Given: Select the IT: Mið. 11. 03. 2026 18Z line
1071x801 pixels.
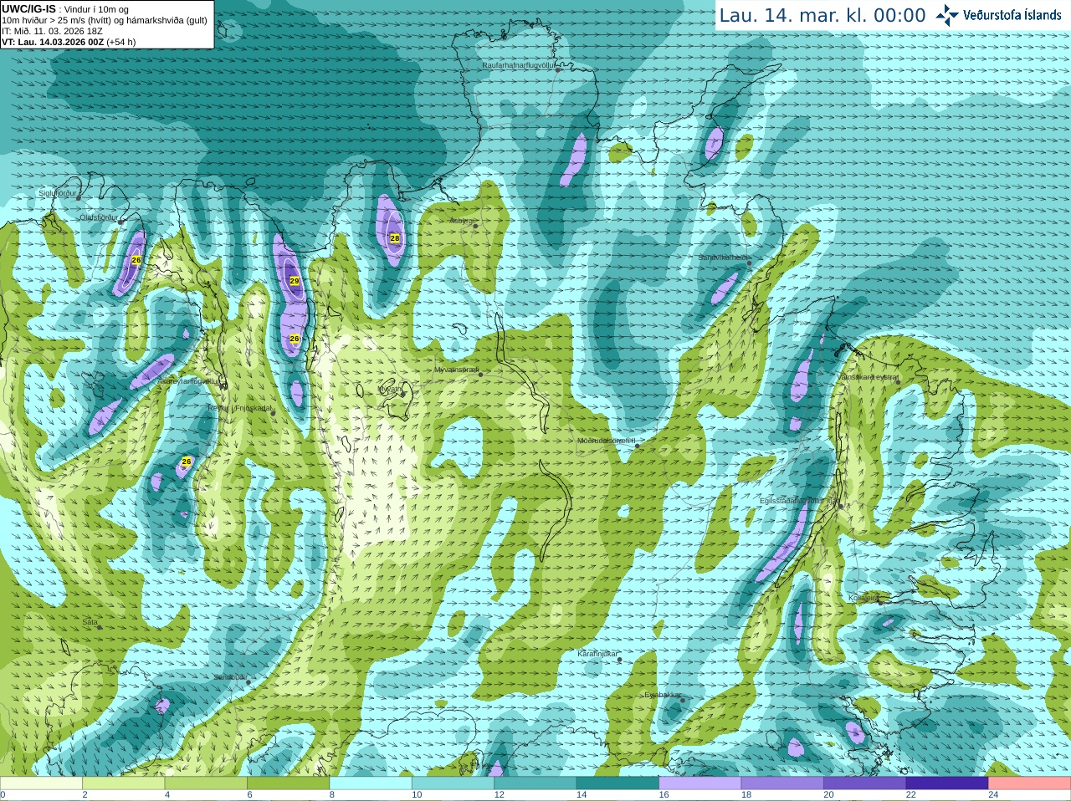Looking at the screenshot, I should point(52,31).
